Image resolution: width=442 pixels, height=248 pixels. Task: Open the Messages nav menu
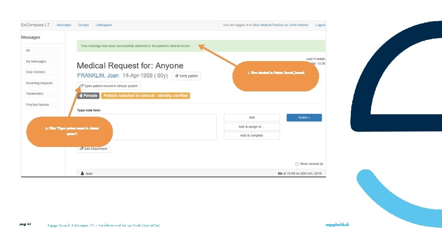coord(64,25)
